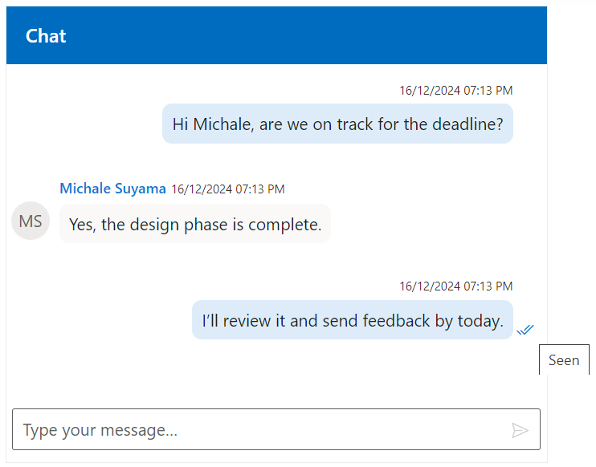Open Michale Suyama's profile name link
The width and height of the screenshot is (596, 467).
click(x=112, y=189)
